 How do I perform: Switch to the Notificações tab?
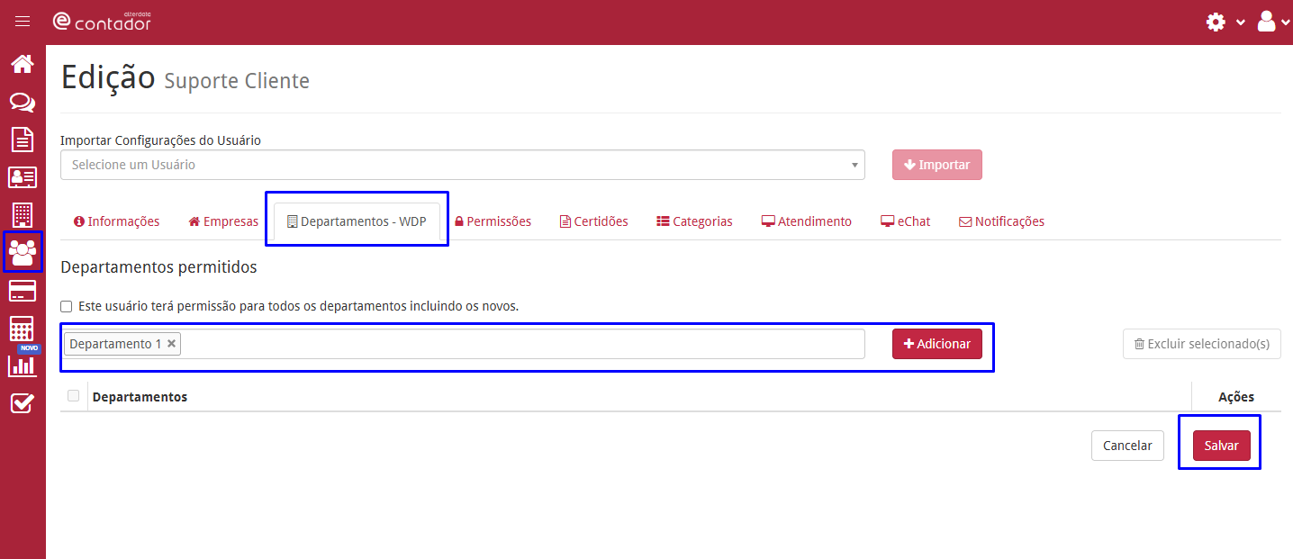(x=1001, y=221)
